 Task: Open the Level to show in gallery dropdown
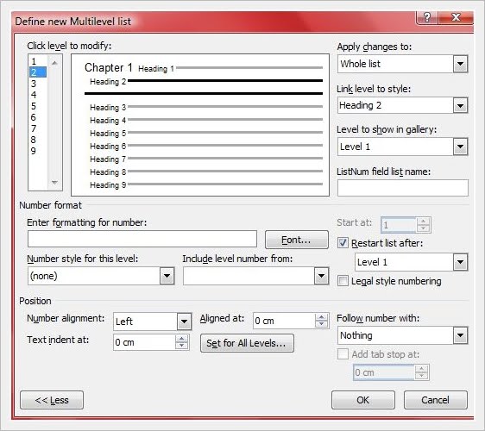(460, 147)
